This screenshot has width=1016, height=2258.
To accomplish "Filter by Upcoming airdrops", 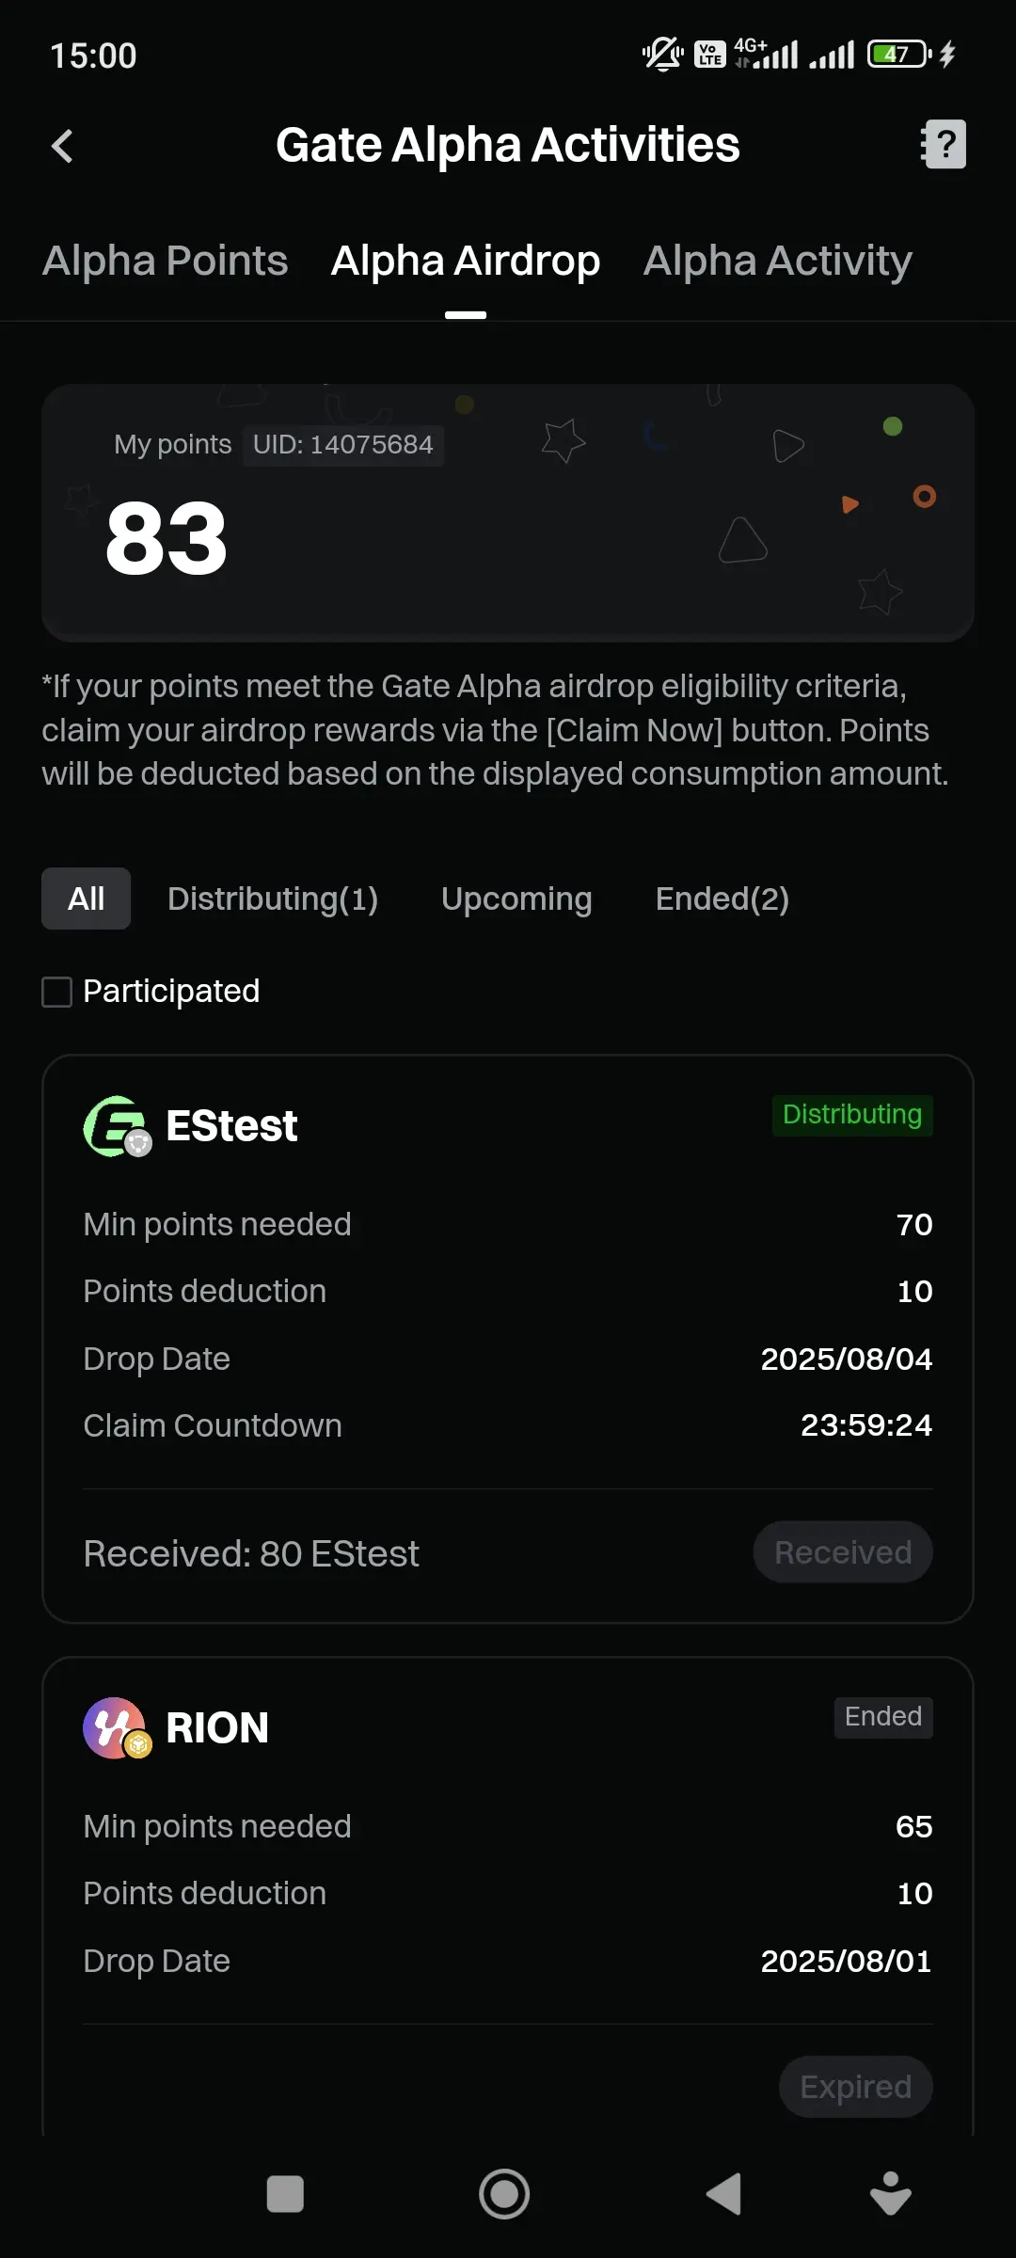I will click(516, 898).
